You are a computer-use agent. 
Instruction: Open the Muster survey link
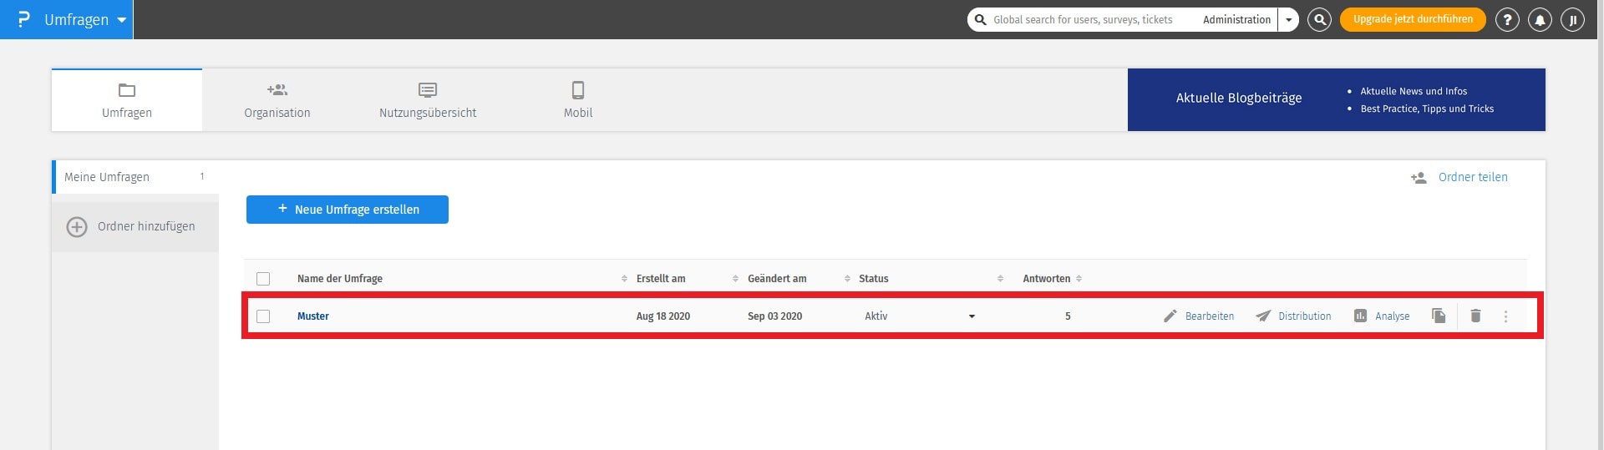tap(313, 316)
